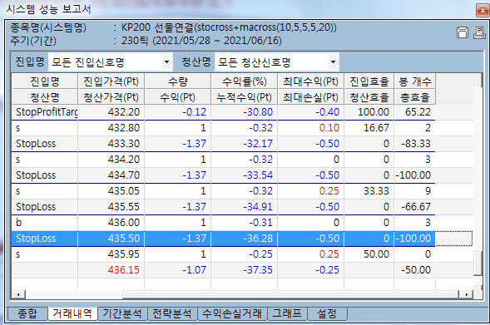490x325 pixels.
Task: Switch to the 그래프 tab
Action: (287, 313)
